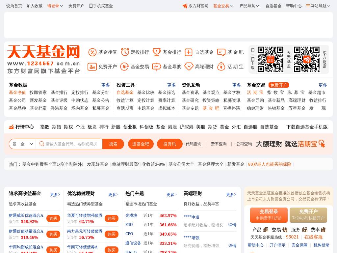This screenshot has height=253, width=337.
Task: Click the 东方财富 QR code
Action: pyautogui.click(x=307, y=59)
